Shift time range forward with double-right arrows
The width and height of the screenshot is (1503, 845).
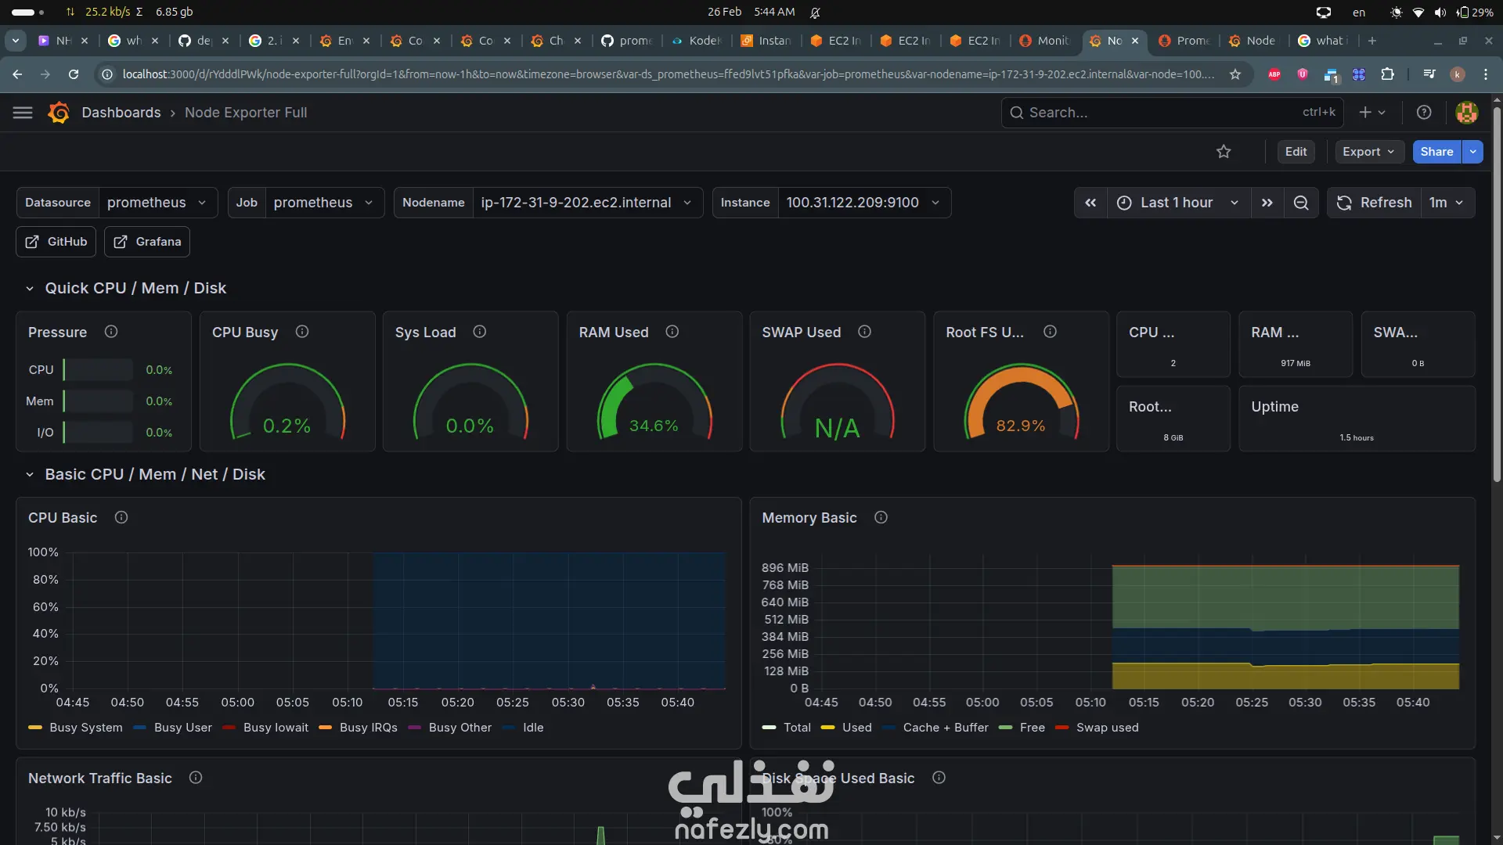pos(1267,203)
